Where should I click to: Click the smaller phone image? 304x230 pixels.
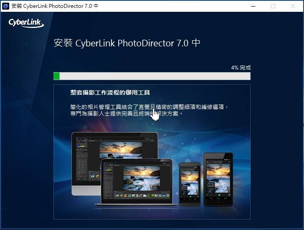190,184
